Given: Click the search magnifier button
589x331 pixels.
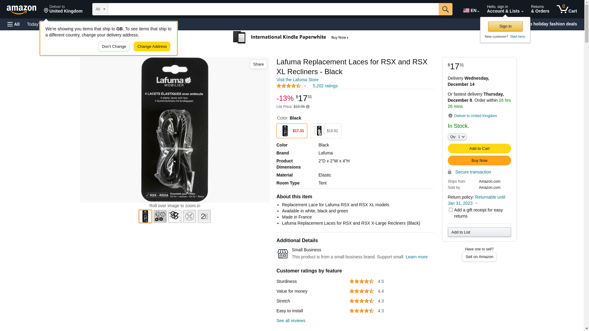Looking at the screenshot, I should (445, 9).
